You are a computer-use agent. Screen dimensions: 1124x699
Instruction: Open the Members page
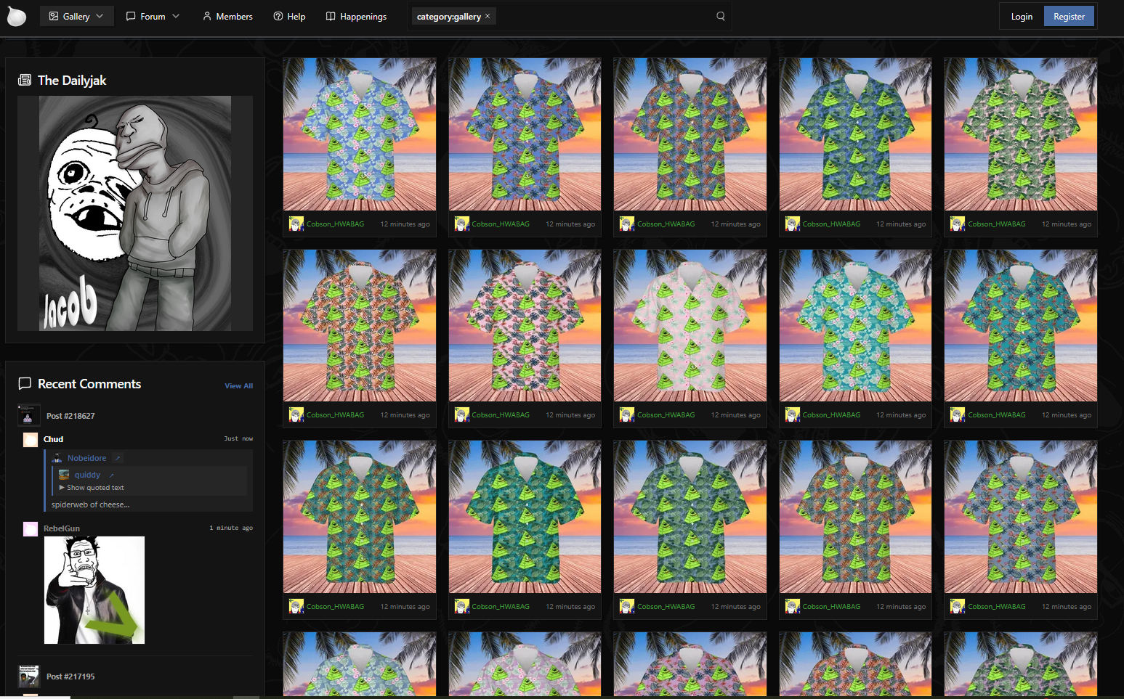click(x=227, y=16)
